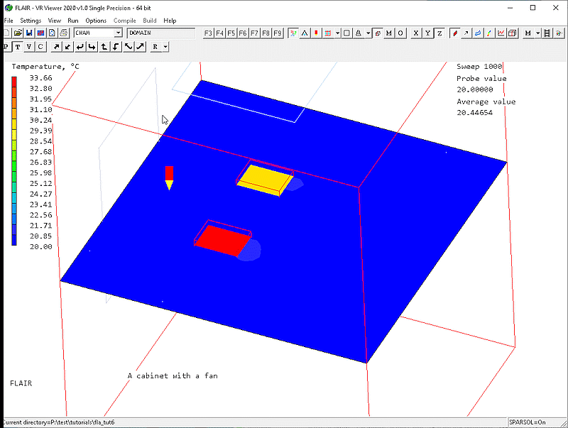Click the contour display red icon
568x428 pixels.
[x=454, y=33]
